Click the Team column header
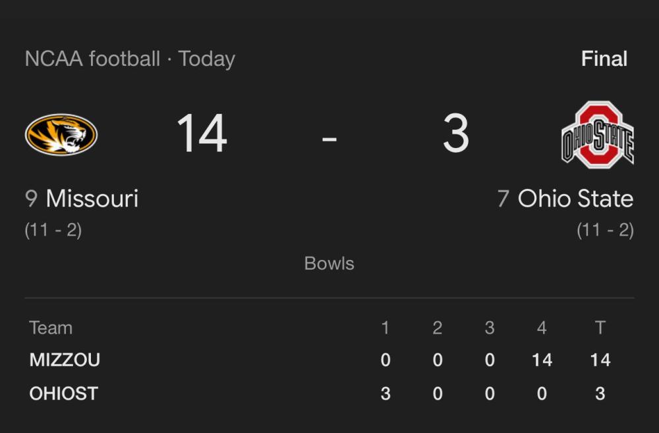Image resolution: width=659 pixels, height=433 pixels. (x=51, y=328)
